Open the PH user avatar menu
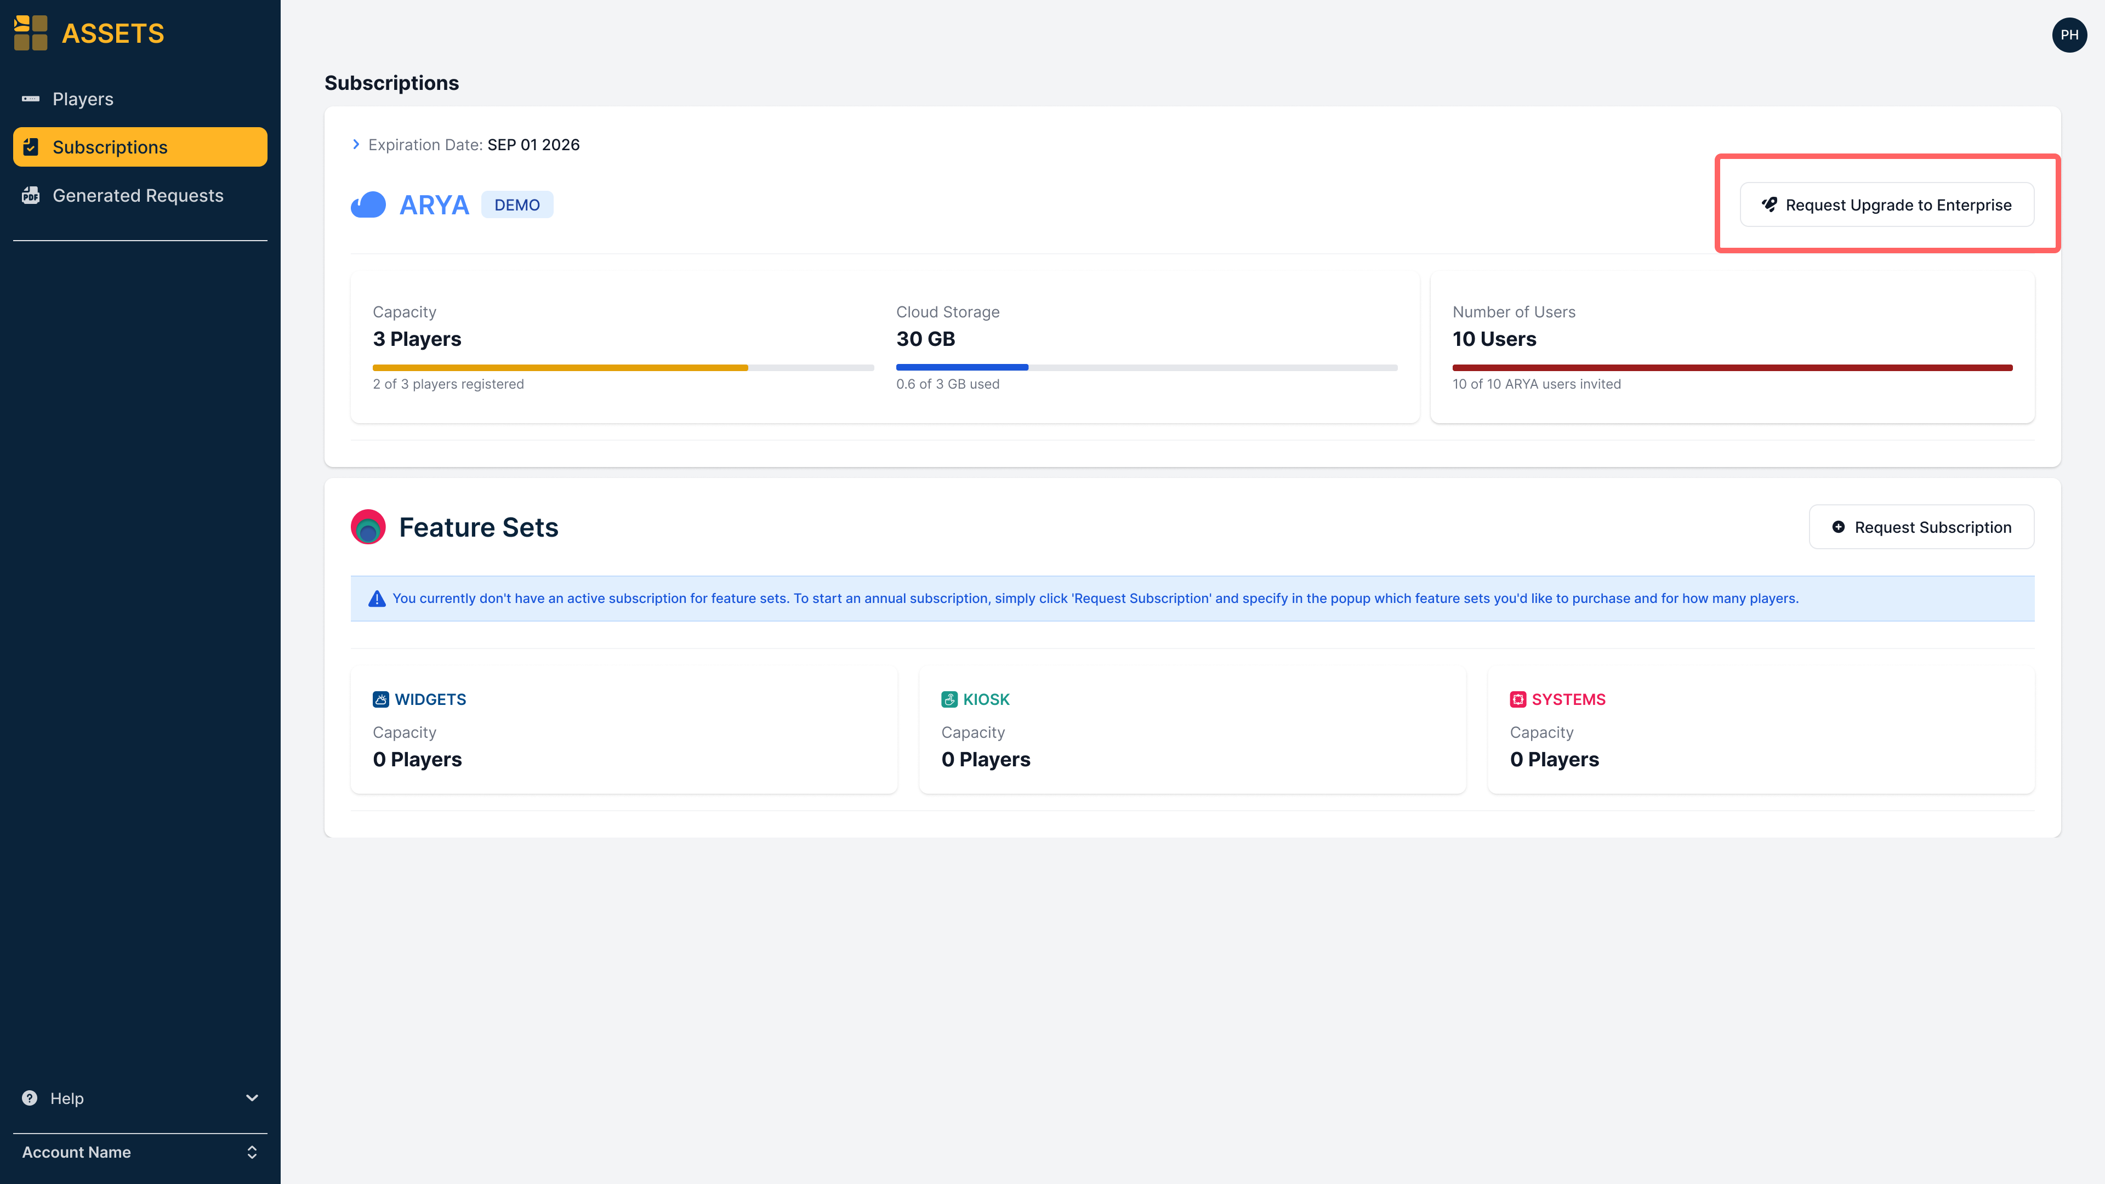Viewport: 2105px width, 1184px height. click(x=2069, y=35)
